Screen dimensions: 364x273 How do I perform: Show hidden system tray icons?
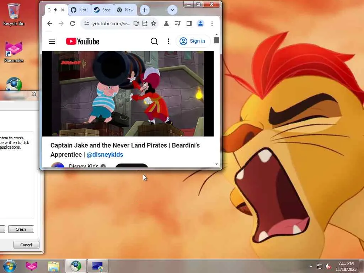(x=311, y=266)
